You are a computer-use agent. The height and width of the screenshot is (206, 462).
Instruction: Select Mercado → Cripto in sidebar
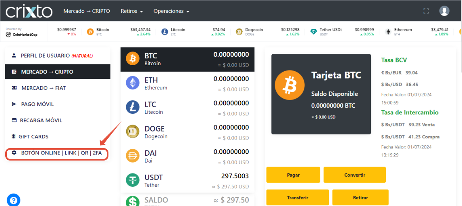(x=58, y=72)
